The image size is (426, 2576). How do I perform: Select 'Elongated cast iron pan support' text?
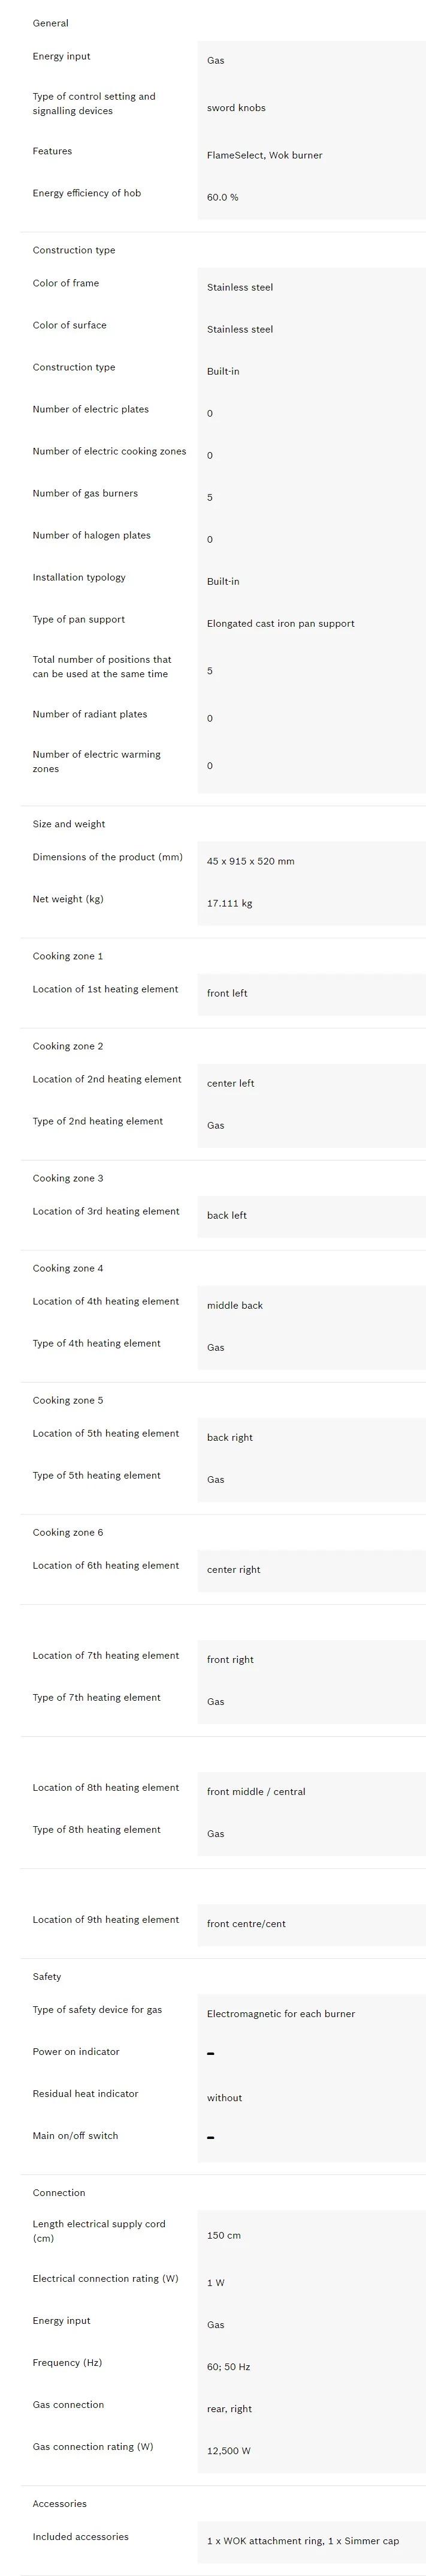[x=280, y=624]
